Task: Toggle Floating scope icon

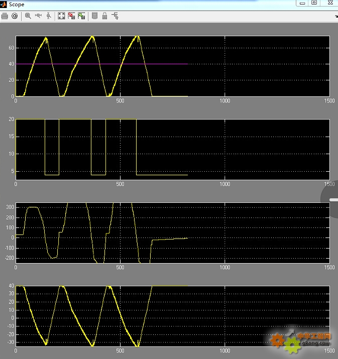Action: (x=94, y=16)
